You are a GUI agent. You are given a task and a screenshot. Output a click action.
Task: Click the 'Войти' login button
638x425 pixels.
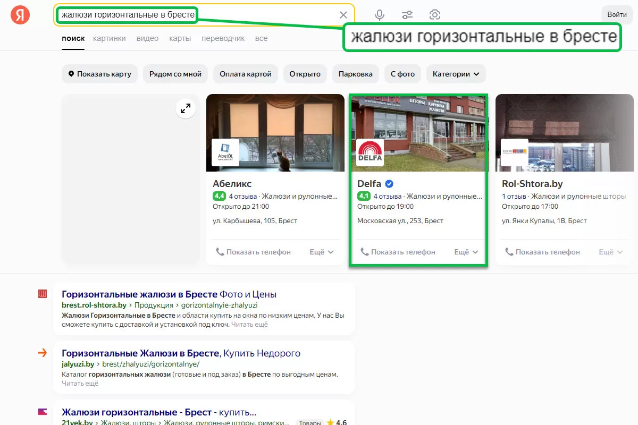(617, 15)
